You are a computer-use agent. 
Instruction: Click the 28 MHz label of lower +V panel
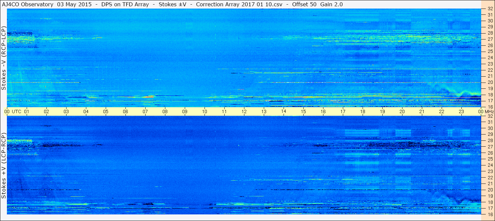click(x=490, y=141)
